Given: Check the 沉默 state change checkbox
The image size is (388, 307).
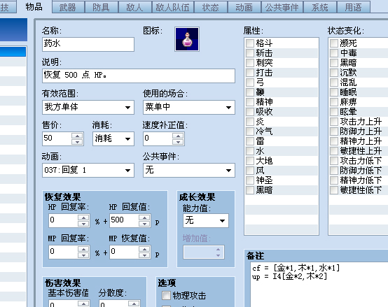Looking at the screenshot, I should pyautogui.click(x=334, y=73).
